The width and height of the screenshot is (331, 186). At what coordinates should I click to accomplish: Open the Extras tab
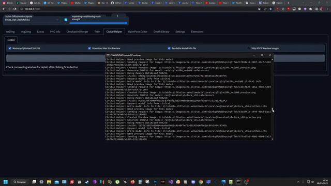40,32
